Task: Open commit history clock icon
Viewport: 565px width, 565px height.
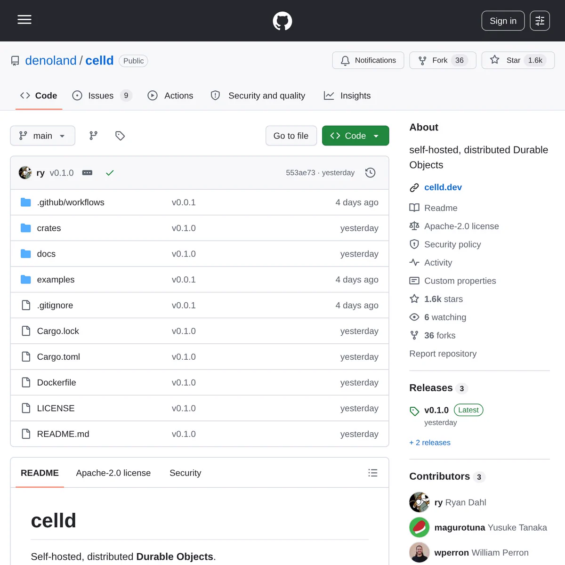Action: [371, 173]
